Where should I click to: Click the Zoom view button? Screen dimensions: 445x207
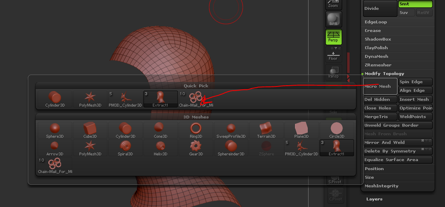click(333, 4)
